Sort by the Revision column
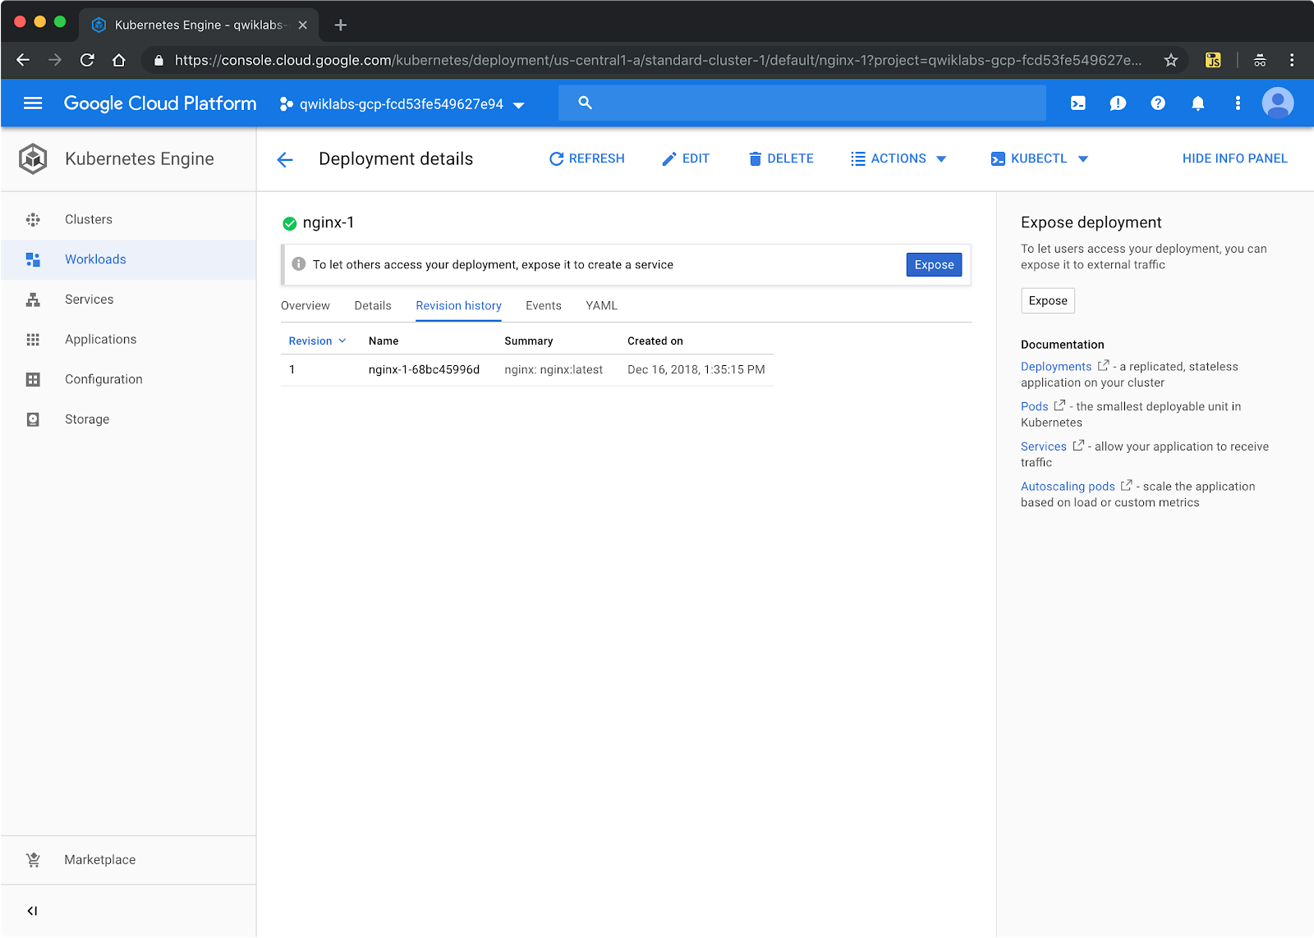 coord(317,341)
